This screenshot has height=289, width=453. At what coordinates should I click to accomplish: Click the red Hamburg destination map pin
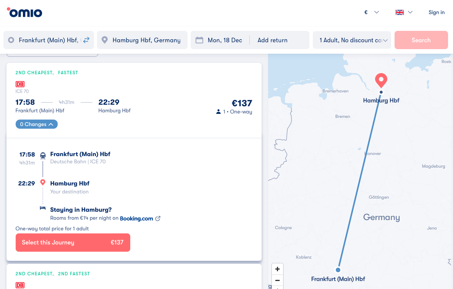[381, 80]
